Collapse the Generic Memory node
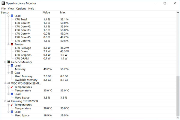The height and width of the screenshot is (120, 180). (5, 62)
